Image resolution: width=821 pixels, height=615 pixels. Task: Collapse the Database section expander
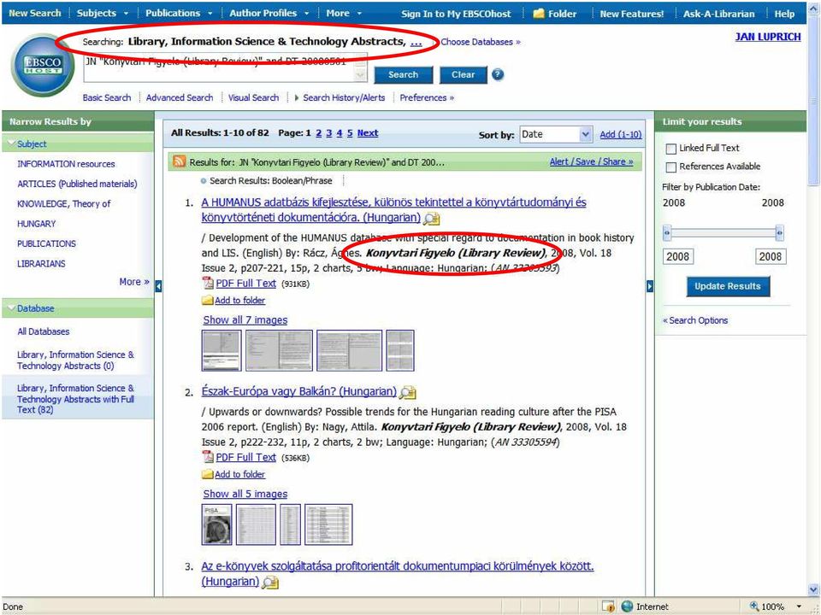(13, 308)
